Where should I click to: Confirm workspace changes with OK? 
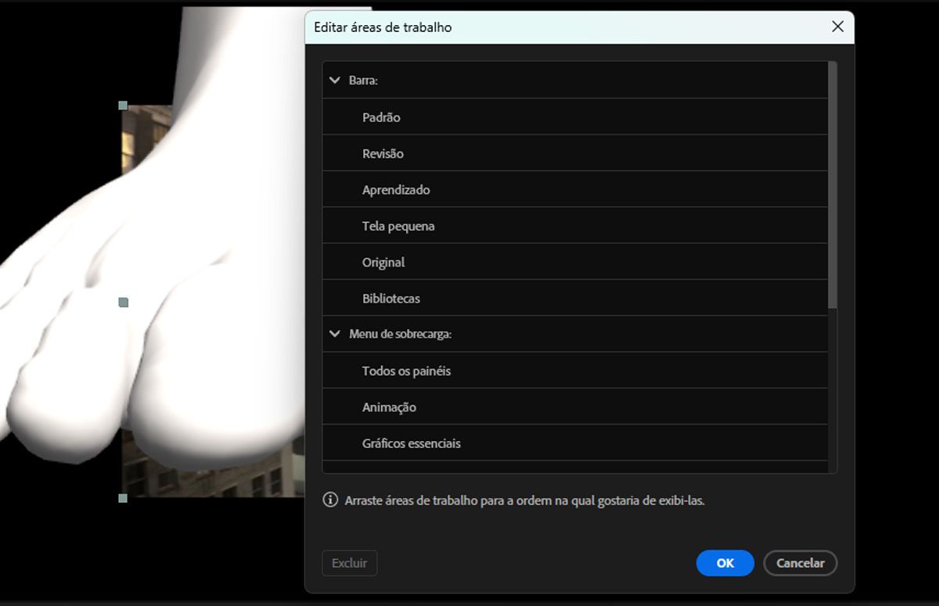[725, 563]
